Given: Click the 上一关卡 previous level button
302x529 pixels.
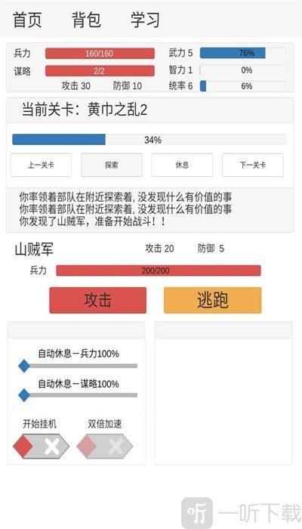Looking at the screenshot, I should tap(41, 165).
